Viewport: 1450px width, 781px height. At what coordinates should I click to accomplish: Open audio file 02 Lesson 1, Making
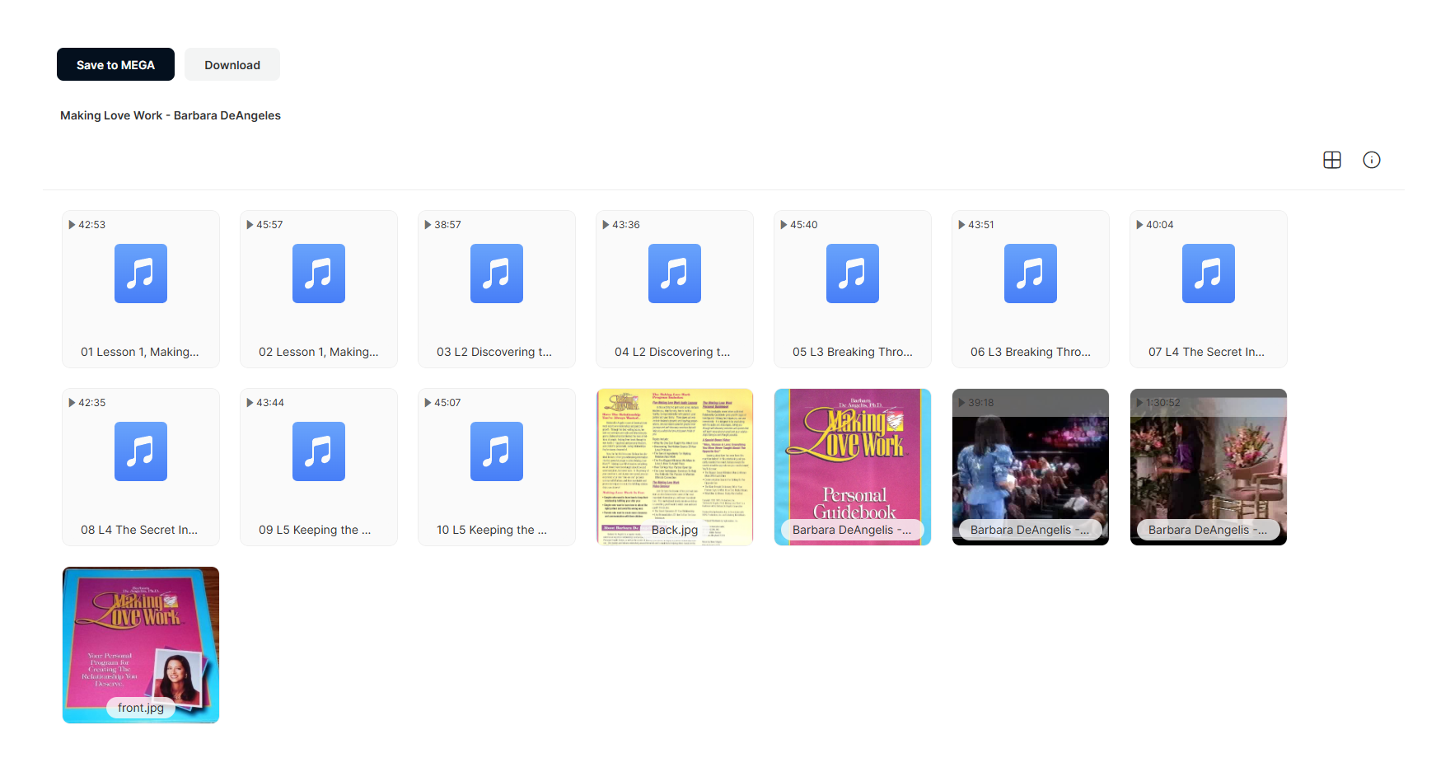319,289
